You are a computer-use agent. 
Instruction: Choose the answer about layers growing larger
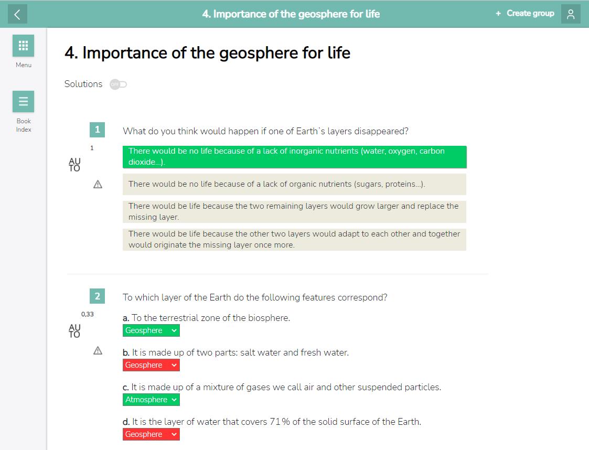click(x=294, y=211)
